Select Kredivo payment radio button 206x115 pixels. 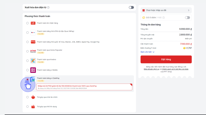coord(27,61)
